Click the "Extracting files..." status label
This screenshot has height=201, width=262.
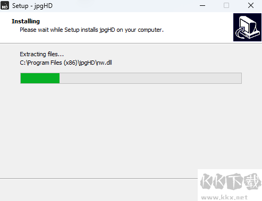pyautogui.click(x=41, y=54)
